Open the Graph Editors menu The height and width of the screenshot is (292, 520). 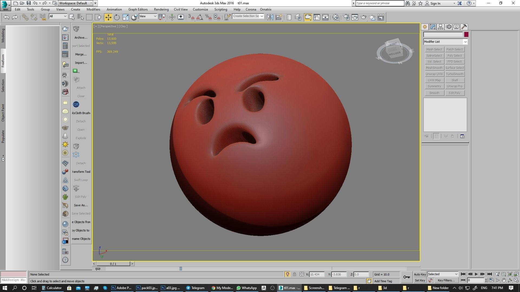pos(138,9)
